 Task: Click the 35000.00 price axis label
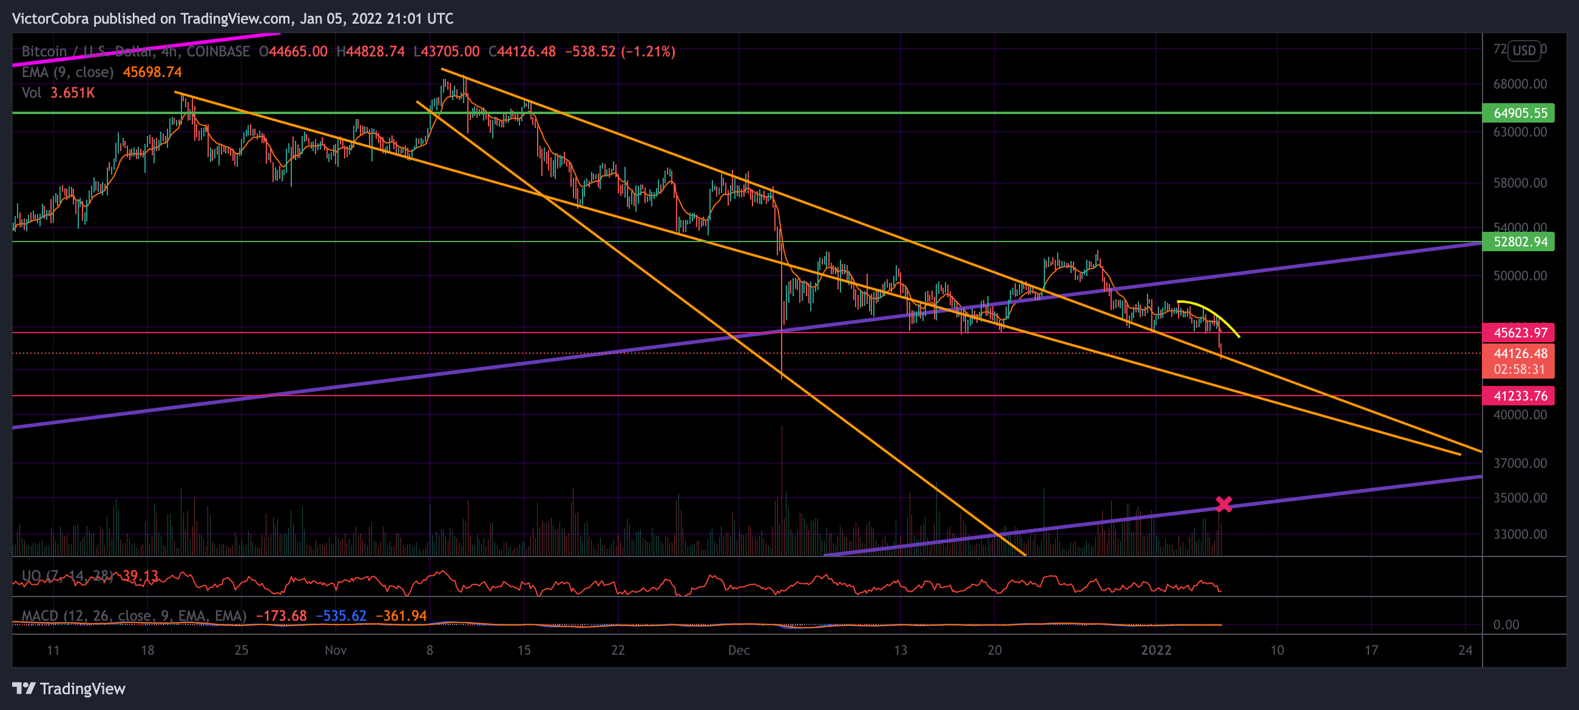click(x=1520, y=498)
